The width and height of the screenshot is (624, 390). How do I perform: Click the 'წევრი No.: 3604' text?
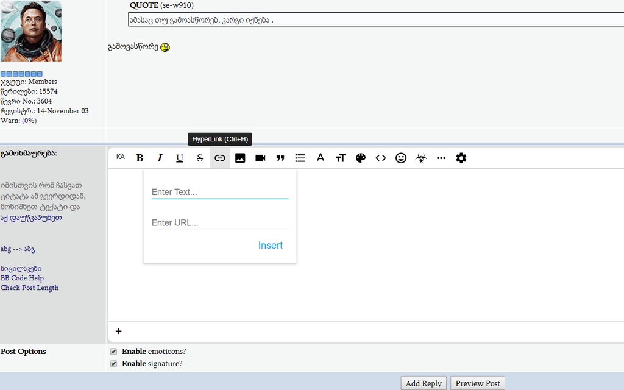[x=26, y=101]
